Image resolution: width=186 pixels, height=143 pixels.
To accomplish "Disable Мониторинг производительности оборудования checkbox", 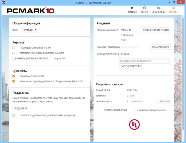I will 14,81.
